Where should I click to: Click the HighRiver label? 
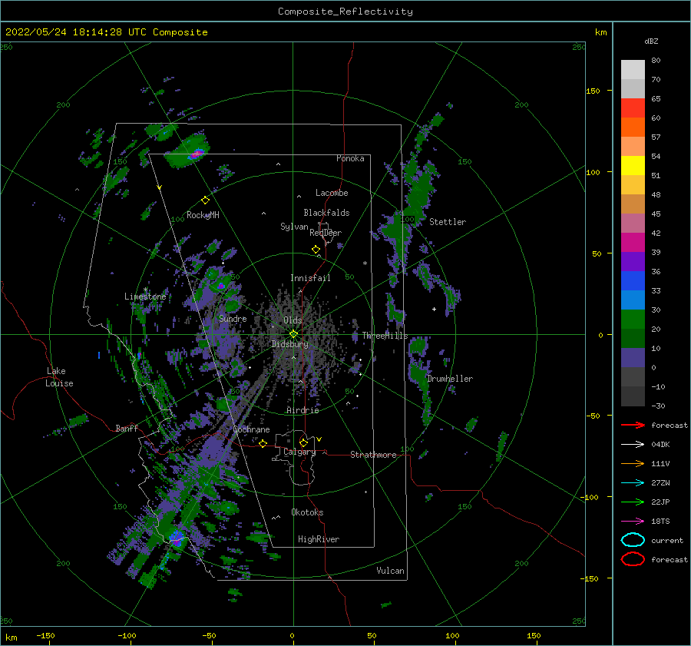pyautogui.click(x=319, y=539)
